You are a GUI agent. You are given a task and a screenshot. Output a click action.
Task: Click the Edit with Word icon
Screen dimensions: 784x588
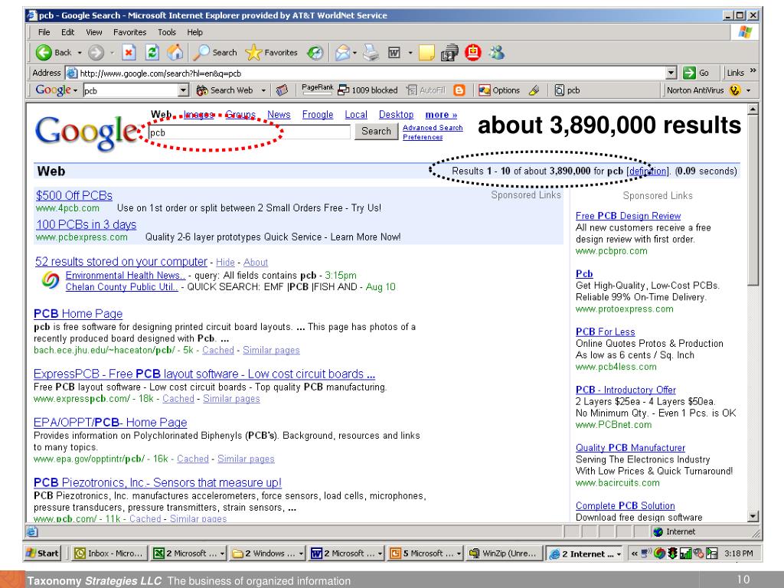[394, 53]
